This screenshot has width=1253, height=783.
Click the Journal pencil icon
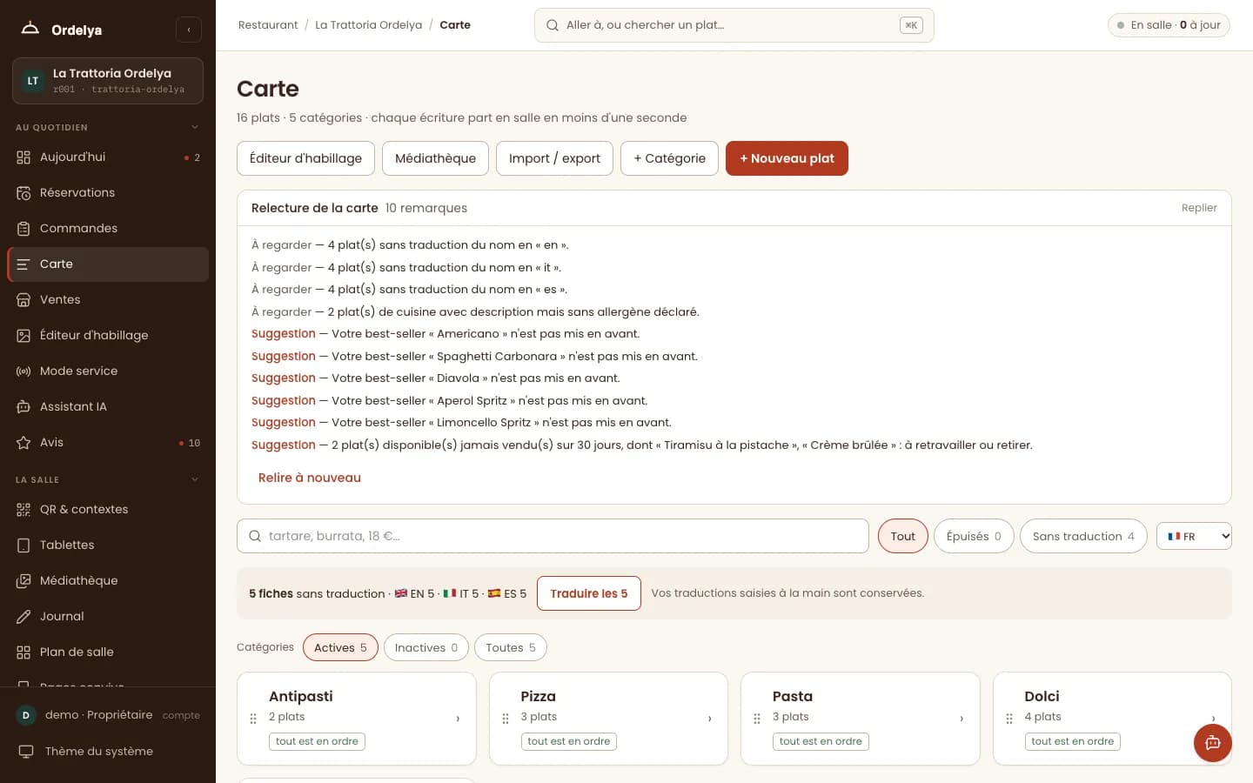(x=23, y=617)
